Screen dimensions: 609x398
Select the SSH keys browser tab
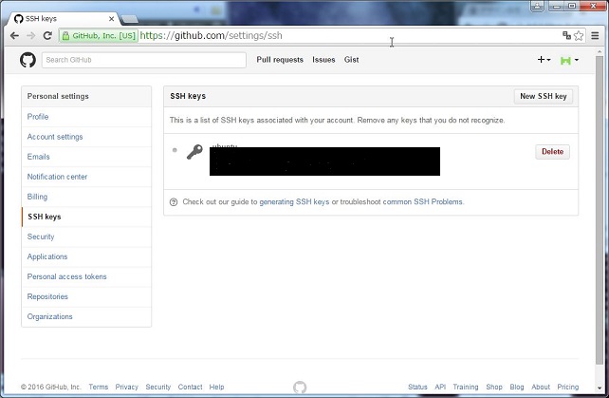pos(65,19)
